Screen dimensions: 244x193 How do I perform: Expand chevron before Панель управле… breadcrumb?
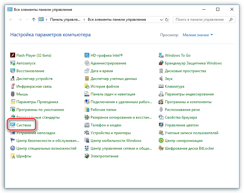click(46, 20)
